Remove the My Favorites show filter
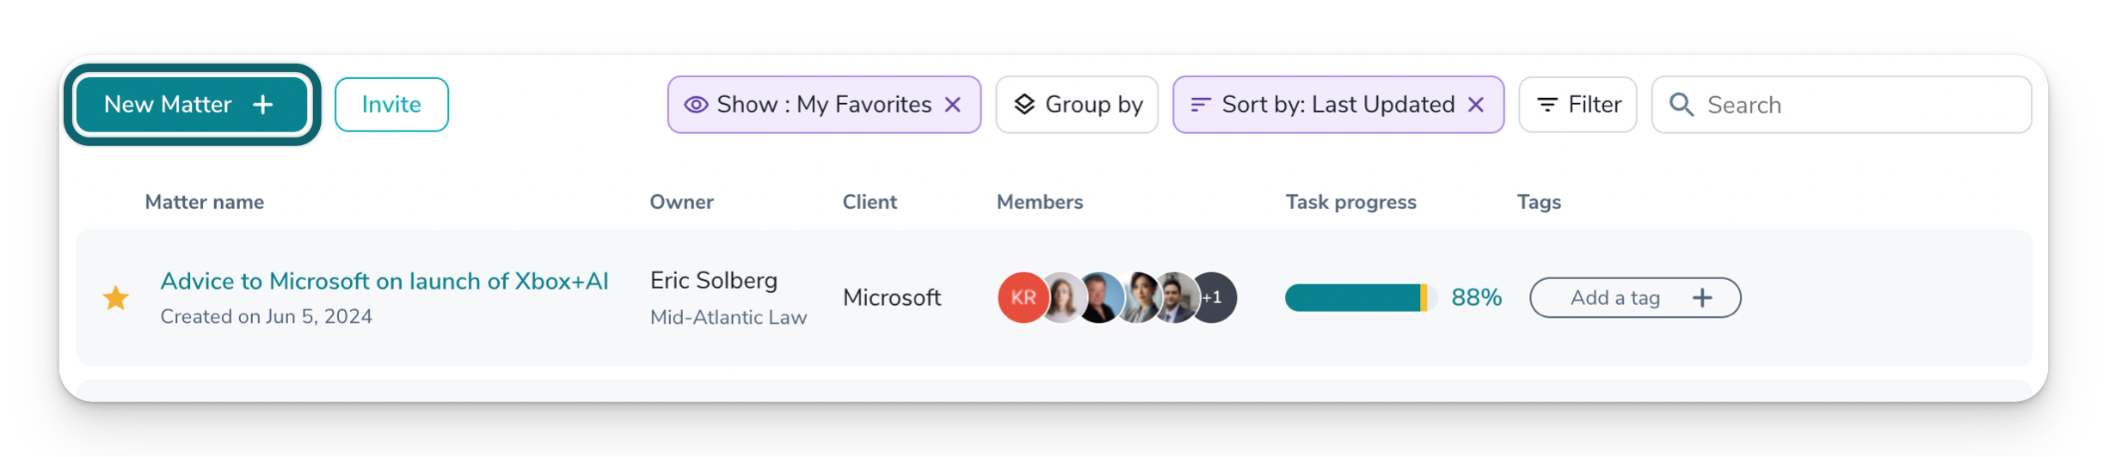The height and width of the screenshot is (457, 2109). tap(953, 105)
